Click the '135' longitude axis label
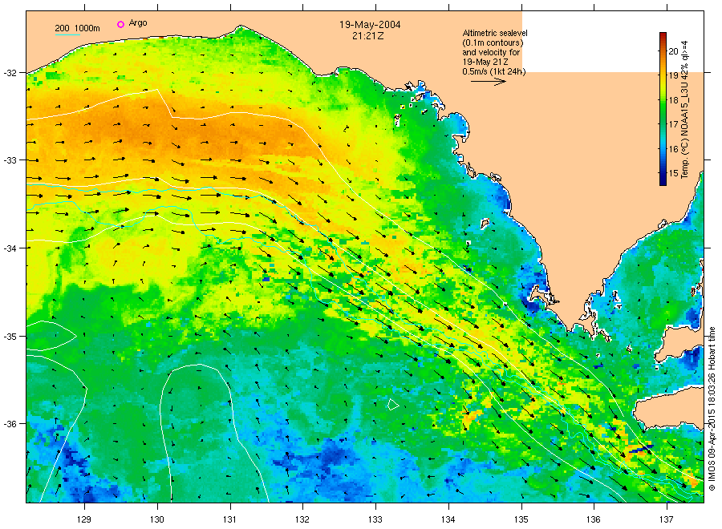Image resolution: width=722 pixels, height=529 pixels. 521,519
